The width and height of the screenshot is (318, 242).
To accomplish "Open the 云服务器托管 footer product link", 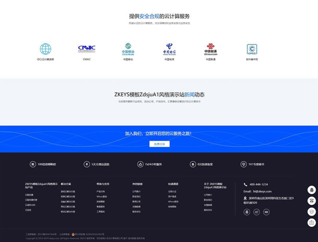I will click(x=31, y=200).
